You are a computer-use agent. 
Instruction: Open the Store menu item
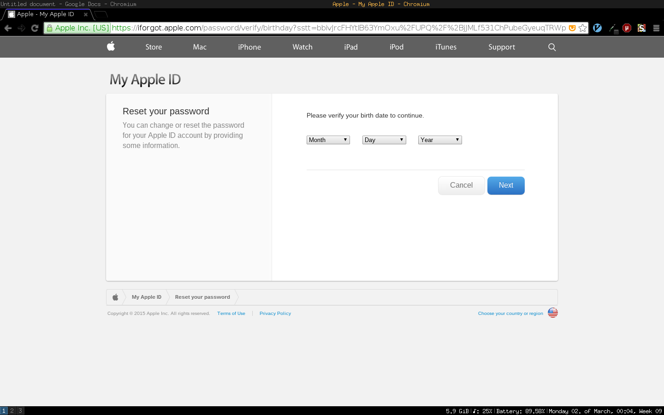pos(154,47)
